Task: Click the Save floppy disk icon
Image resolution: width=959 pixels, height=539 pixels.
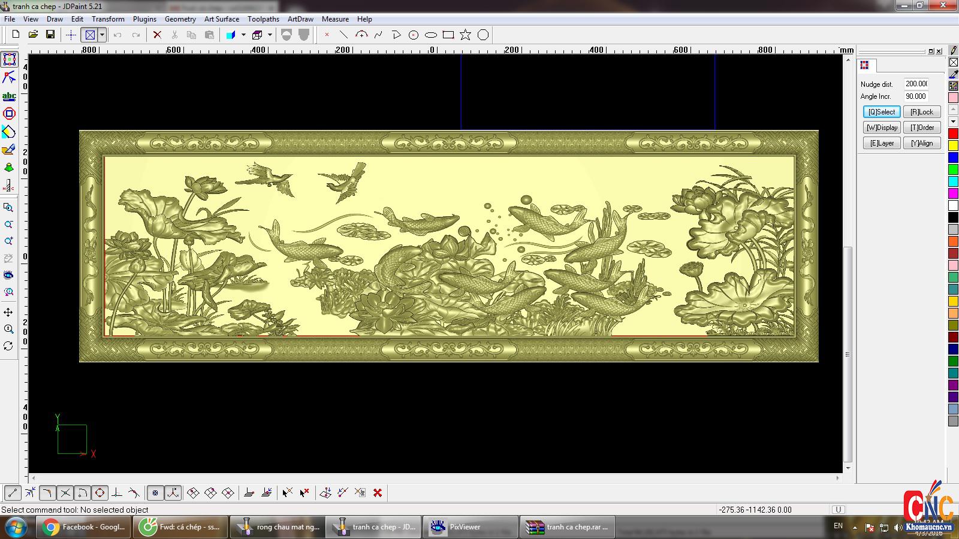Action: (x=50, y=35)
